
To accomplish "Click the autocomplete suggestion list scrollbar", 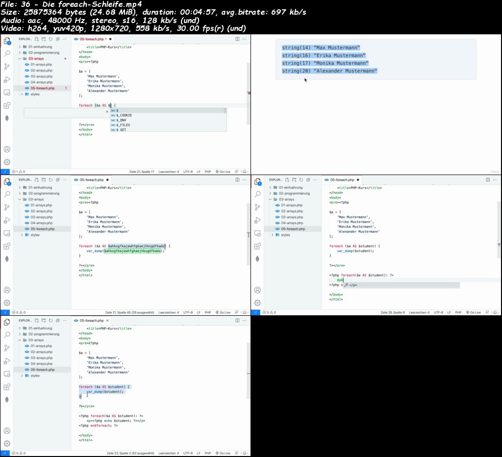I will [225, 111].
